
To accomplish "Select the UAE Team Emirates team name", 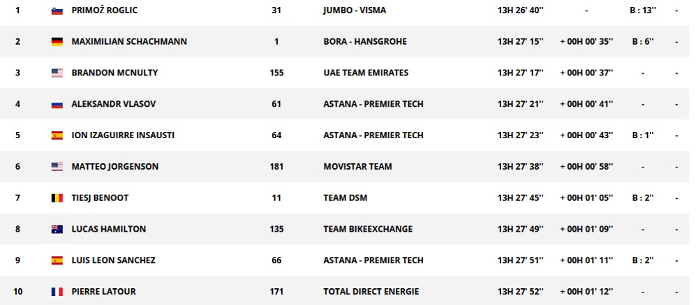I will coord(366,73).
